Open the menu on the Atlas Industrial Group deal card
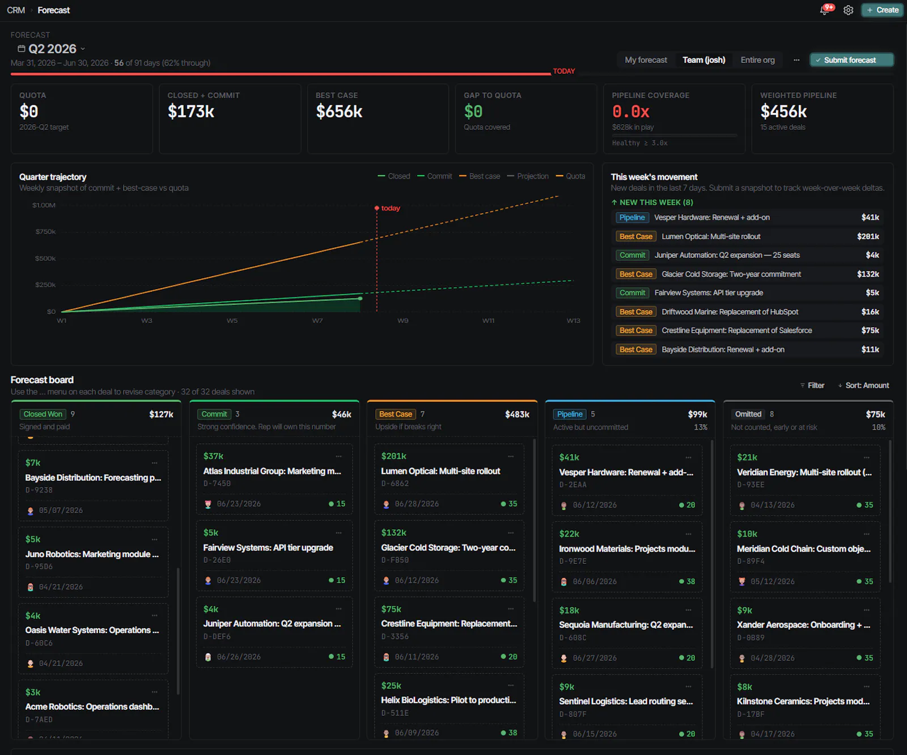The width and height of the screenshot is (907, 755). click(338, 456)
